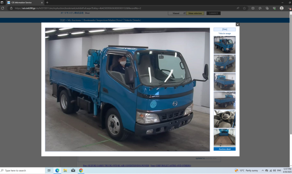Click the Read aloud icon
Viewport: 292px width, 174px height.
pos(238,8)
